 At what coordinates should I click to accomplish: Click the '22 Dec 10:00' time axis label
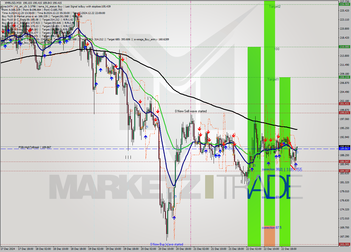pos(272,249)
